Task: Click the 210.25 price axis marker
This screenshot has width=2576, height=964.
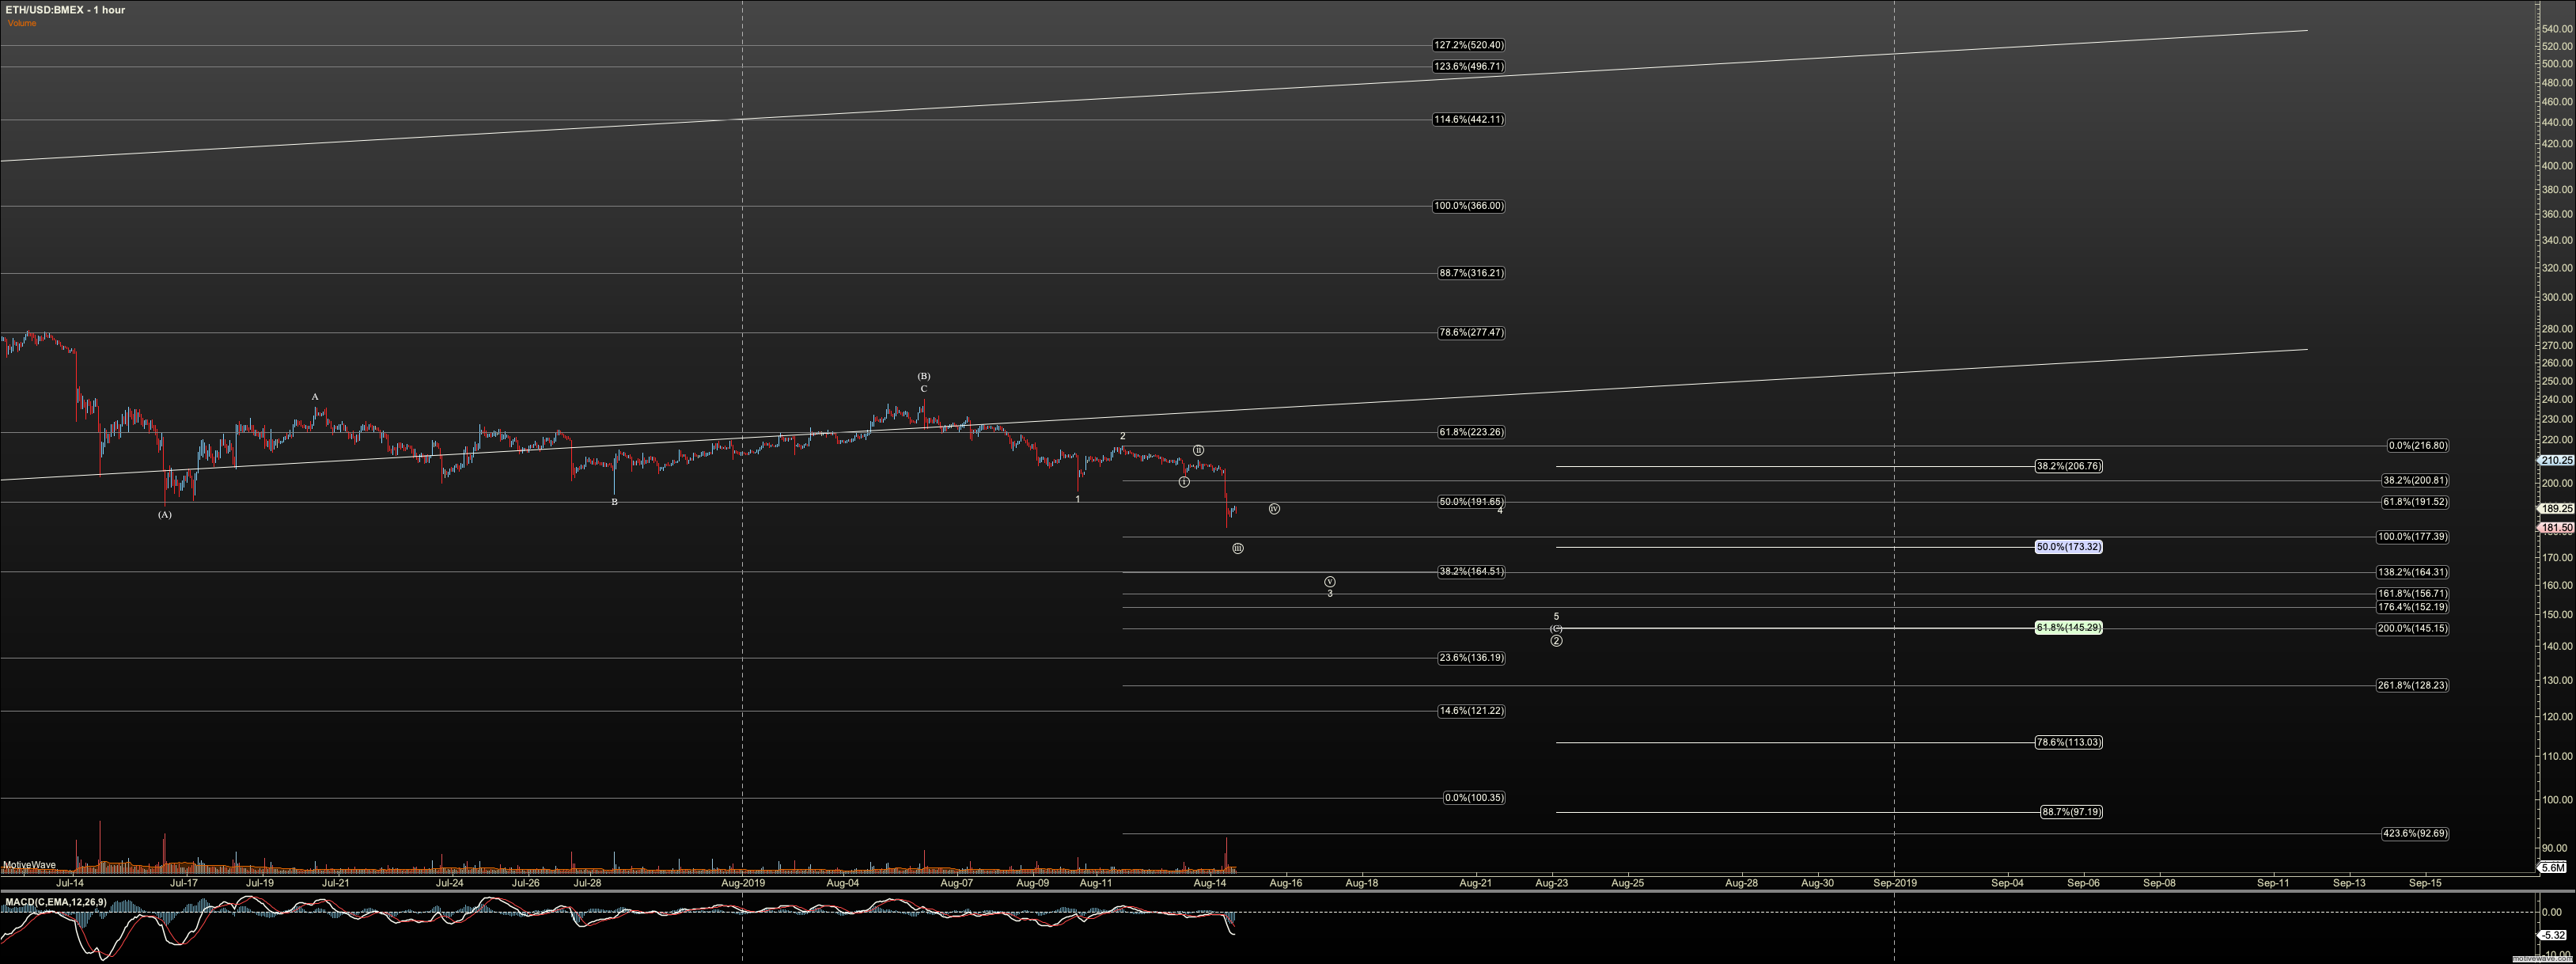Action: [x=2556, y=461]
